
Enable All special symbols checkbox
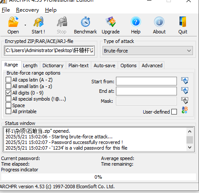click(x=8, y=99)
